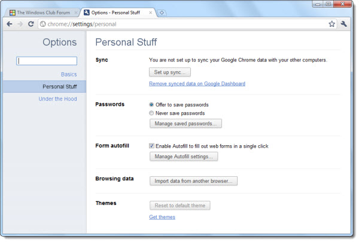The height and width of the screenshot is (242, 359).
Task: Open Remove synced data on Google Dashboard link
Action: click(x=197, y=84)
